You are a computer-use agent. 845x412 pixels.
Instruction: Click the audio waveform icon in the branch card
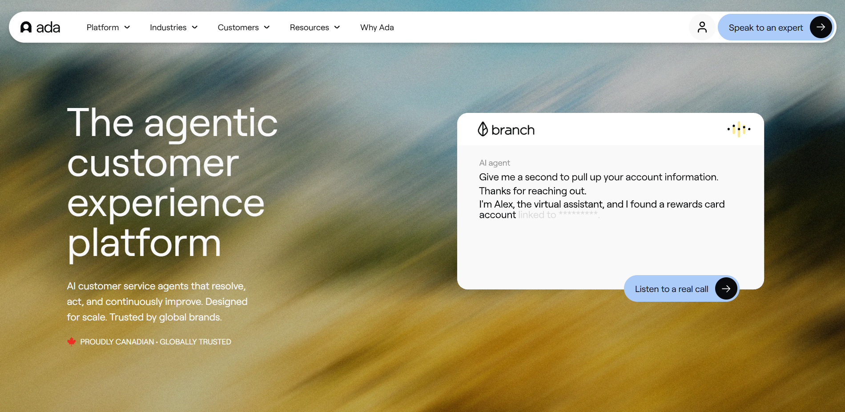click(739, 129)
